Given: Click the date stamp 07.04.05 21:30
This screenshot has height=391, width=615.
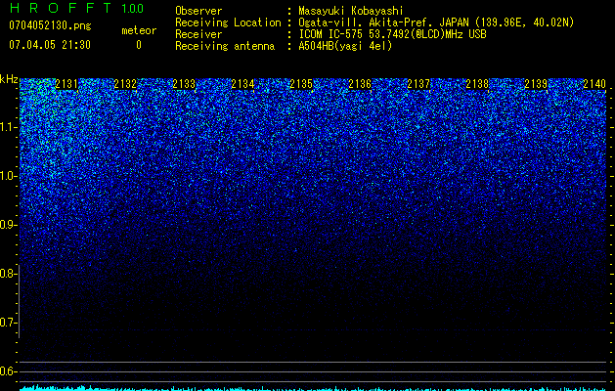Looking at the screenshot, I should [50, 45].
